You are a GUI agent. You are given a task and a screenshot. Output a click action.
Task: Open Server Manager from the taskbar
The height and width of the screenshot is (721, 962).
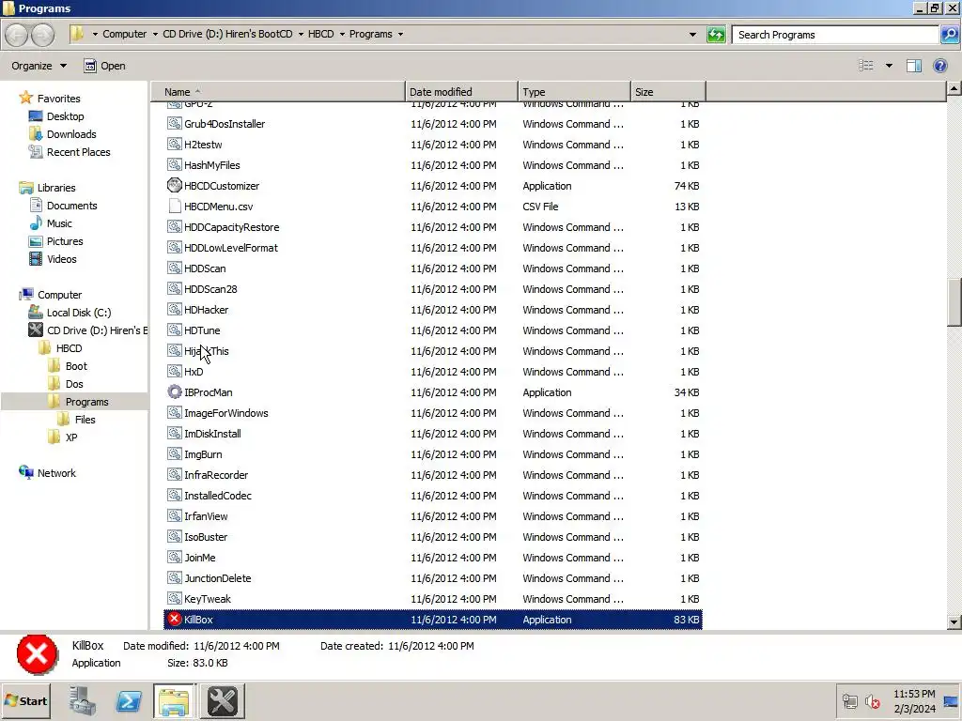(83, 700)
